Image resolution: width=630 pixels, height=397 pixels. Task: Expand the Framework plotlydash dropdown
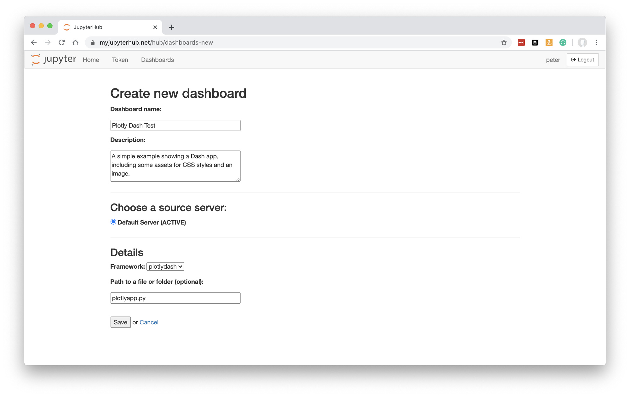tap(165, 266)
